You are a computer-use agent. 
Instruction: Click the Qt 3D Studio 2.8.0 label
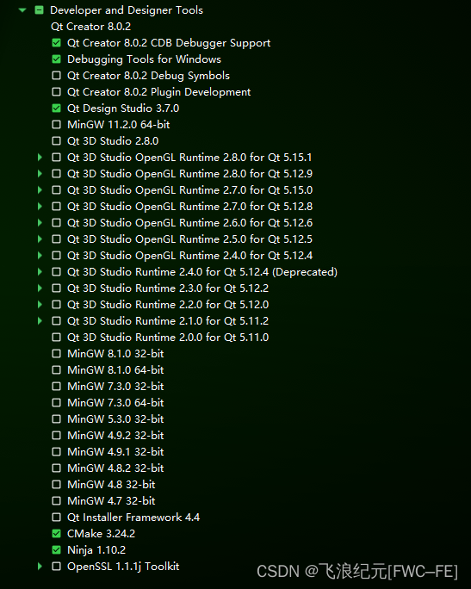tap(113, 141)
